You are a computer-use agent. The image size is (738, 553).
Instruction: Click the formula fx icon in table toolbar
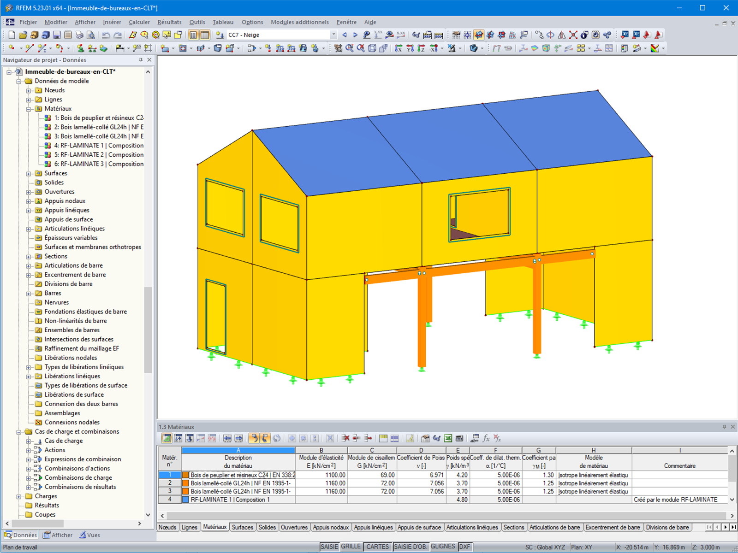pyautogui.click(x=486, y=438)
